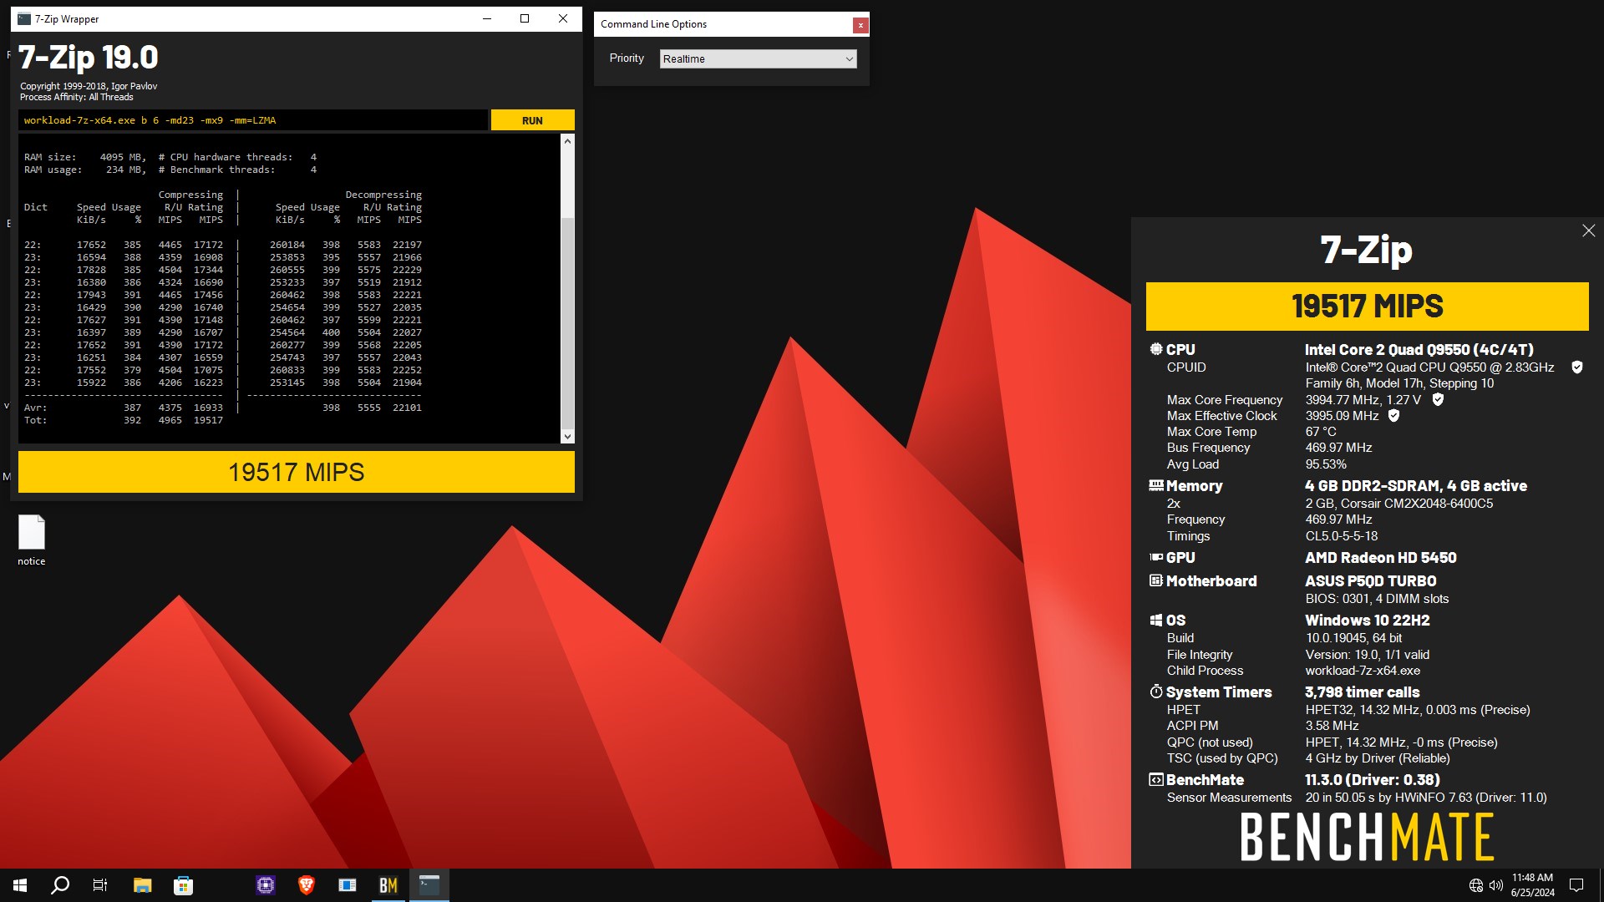The width and height of the screenshot is (1604, 902).
Task: Click the shield icon beside CPUID
Action: (x=1577, y=367)
